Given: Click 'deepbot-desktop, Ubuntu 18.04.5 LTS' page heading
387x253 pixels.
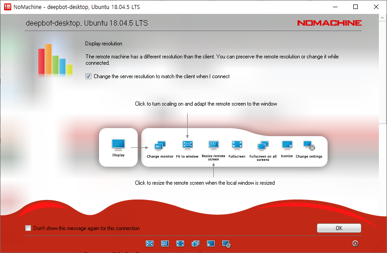Looking at the screenshot, I should point(87,23).
